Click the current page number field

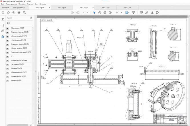pyautogui.click(x=83, y=13)
